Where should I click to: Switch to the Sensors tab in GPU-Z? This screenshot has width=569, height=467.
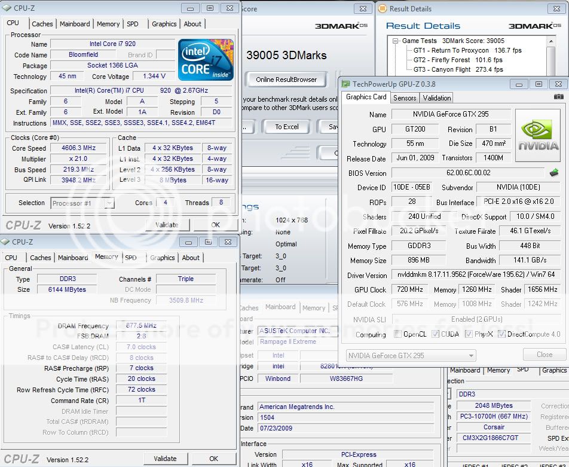(405, 98)
